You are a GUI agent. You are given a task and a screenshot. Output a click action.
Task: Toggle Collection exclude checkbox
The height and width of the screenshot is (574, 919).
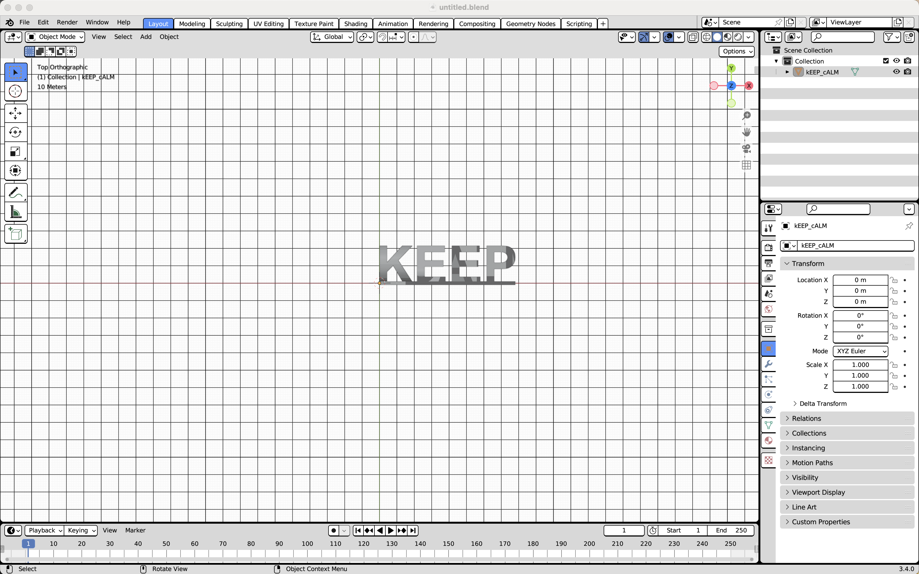[x=886, y=61]
